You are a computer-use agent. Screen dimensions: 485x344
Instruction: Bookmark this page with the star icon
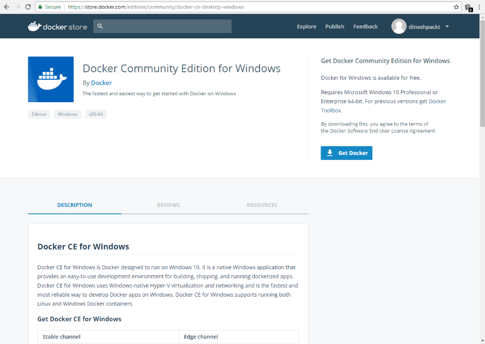tap(456, 7)
